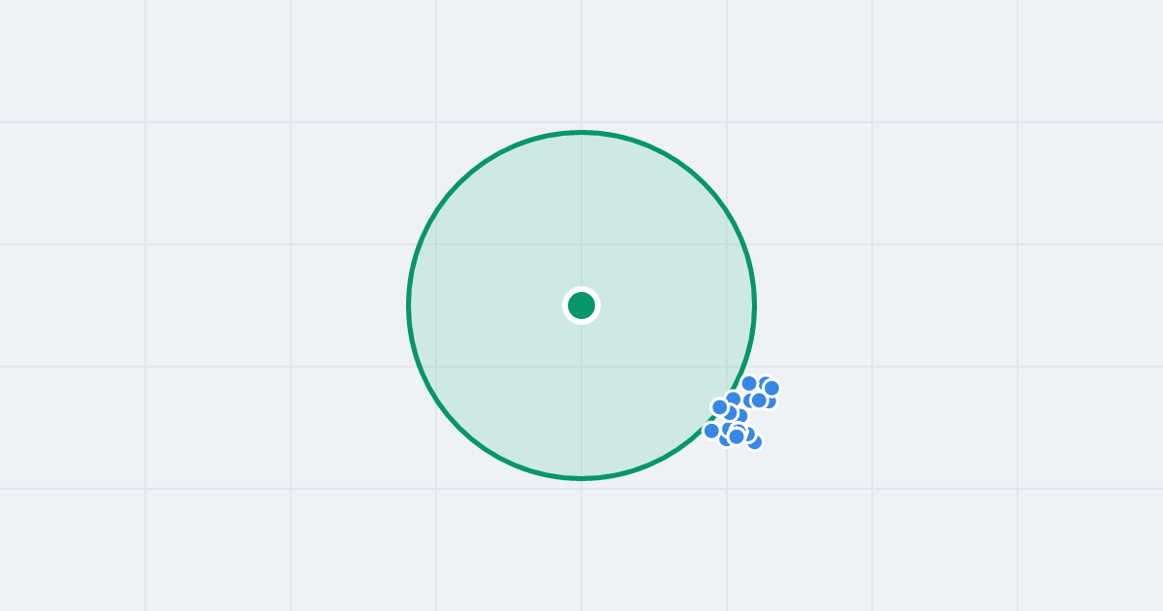The width and height of the screenshot is (1163, 611).
Task: Click the topmost-left blue dot of cluster
Action: (749, 383)
